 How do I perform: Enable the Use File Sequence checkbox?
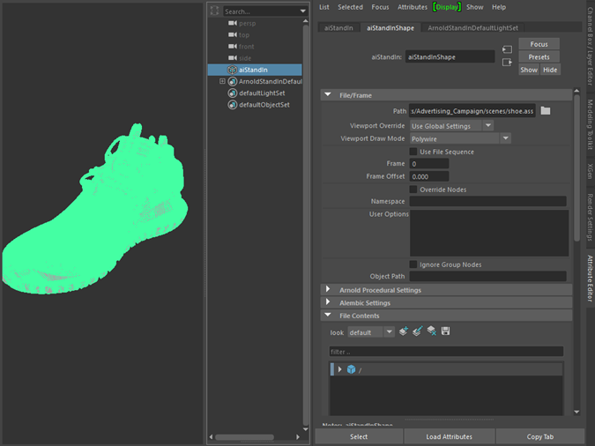413,152
